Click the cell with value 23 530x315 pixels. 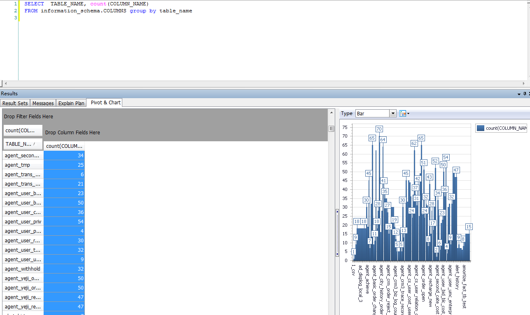(64, 193)
